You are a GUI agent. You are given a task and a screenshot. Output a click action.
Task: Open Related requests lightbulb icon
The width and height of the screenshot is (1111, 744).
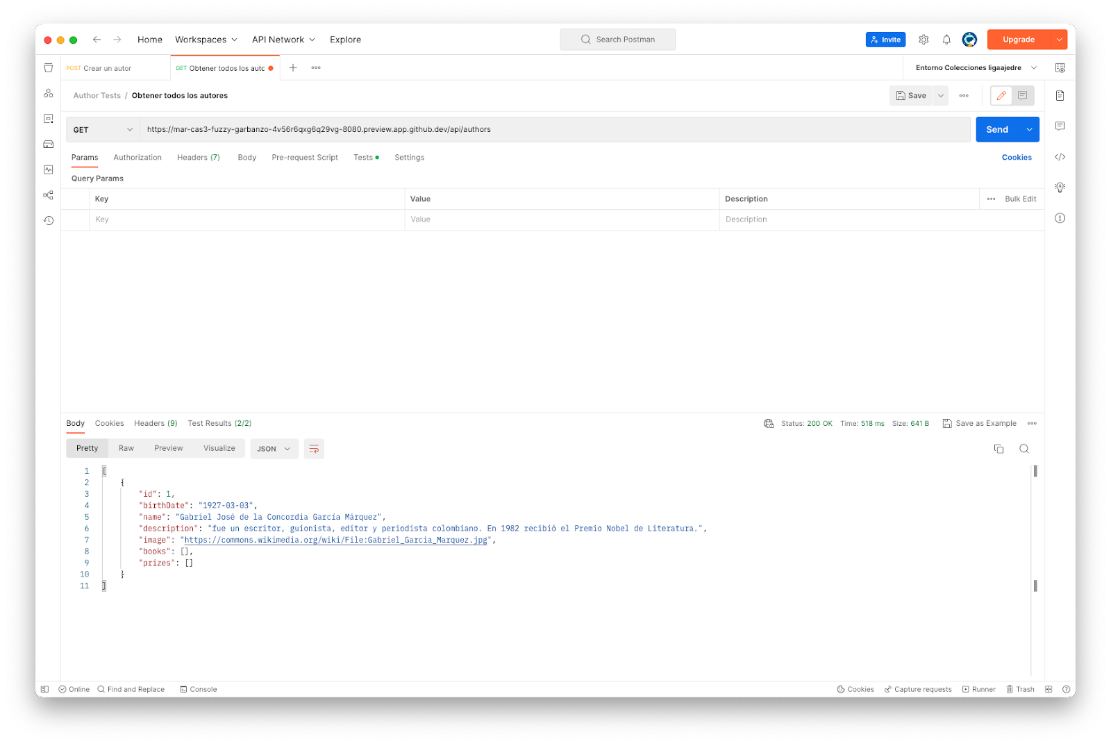(1060, 188)
